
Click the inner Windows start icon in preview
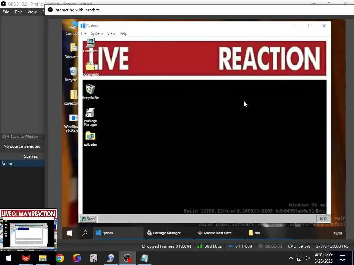(x=69, y=233)
